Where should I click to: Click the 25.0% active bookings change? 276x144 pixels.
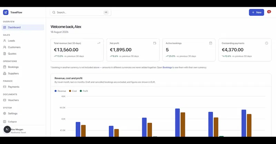pos(170,56)
